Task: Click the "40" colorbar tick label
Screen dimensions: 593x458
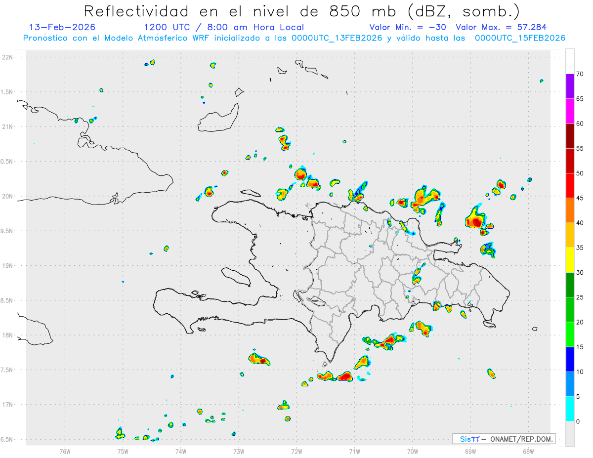Action: point(580,223)
